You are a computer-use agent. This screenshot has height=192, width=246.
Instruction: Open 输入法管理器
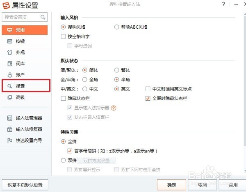pyautogui.click(x=25, y=118)
